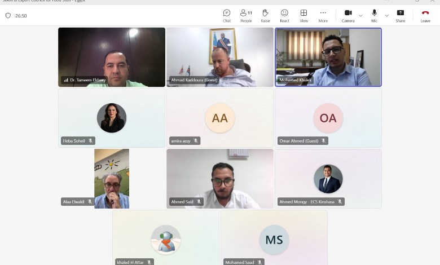Click signal bars icon beside Dr. Tameem Eldawy
Screen dimensions: 440x265
click(66, 80)
